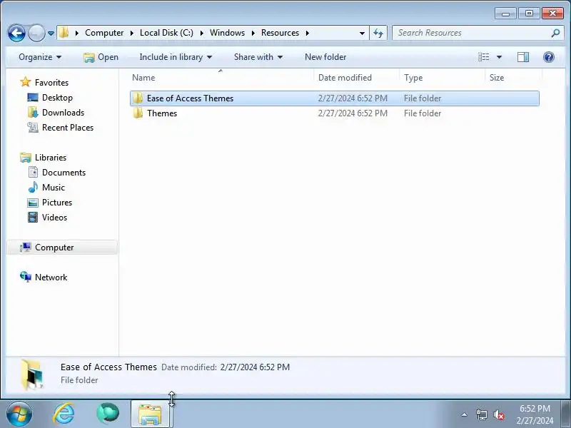Image resolution: width=571 pixels, height=428 pixels.
Task: Click the Music note icon
Action: click(33, 188)
